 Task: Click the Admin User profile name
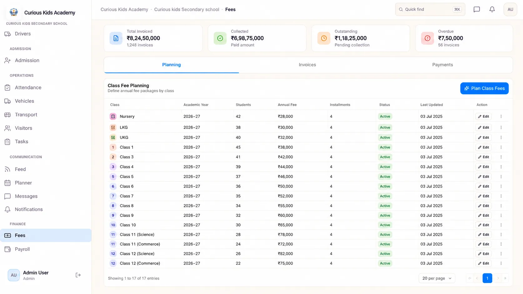(36, 273)
